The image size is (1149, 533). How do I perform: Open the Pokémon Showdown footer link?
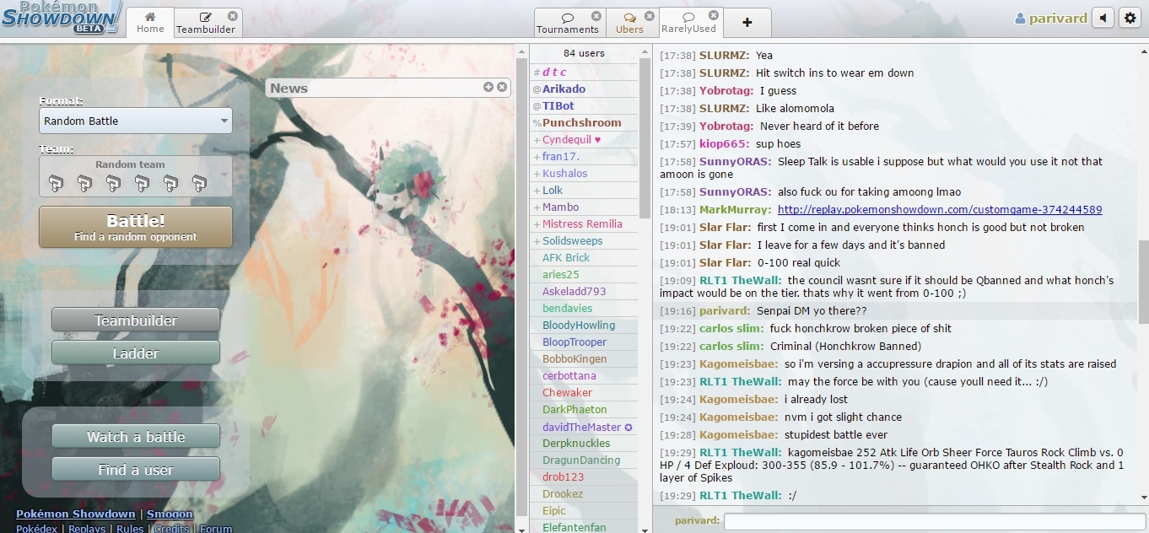(x=76, y=514)
